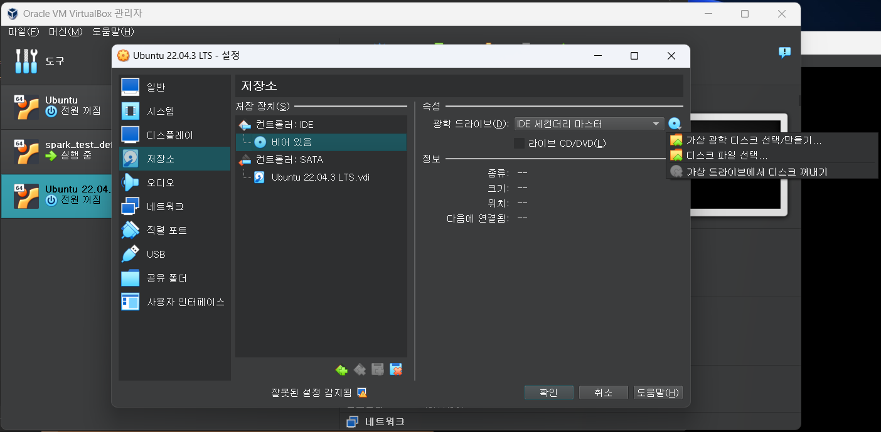The width and height of the screenshot is (881, 432).
Task: Click the 저장 장치(S) label
Action: point(262,106)
